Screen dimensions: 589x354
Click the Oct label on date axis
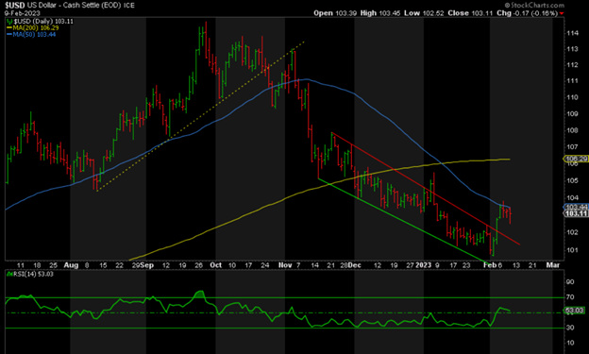pos(215,265)
